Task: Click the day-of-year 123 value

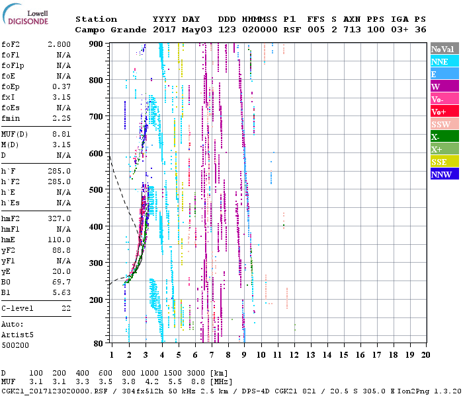Action: [227, 30]
